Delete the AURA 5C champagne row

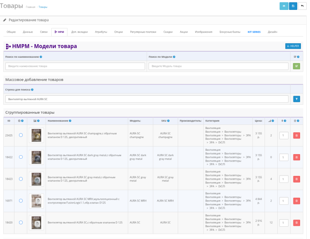point(296,135)
